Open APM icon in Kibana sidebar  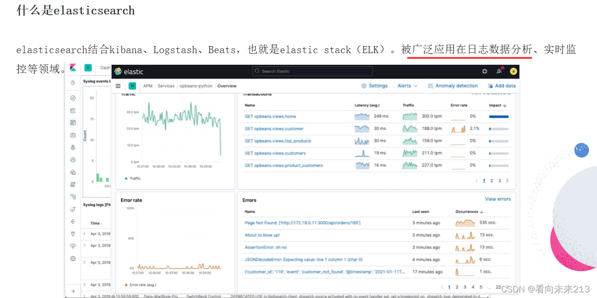click(73, 197)
